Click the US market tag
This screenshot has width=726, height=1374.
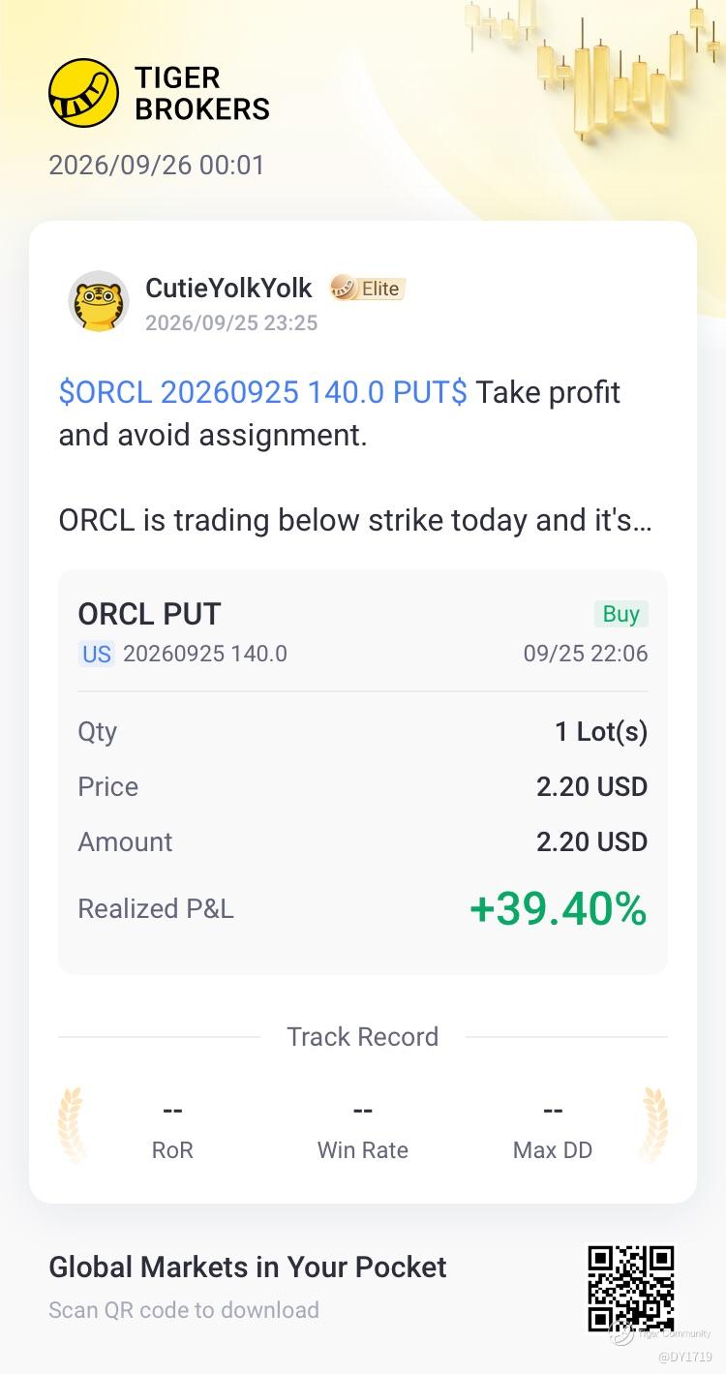pyautogui.click(x=97, y=654)
